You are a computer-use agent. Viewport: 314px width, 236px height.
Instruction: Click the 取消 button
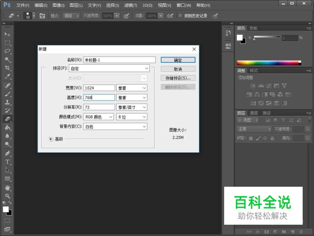coord(178,69)
